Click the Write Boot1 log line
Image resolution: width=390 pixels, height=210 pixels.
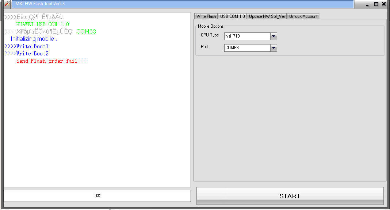(27, 46)
